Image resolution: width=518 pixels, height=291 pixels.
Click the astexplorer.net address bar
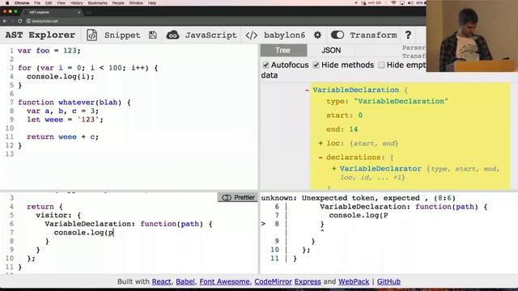click(45, 21)
